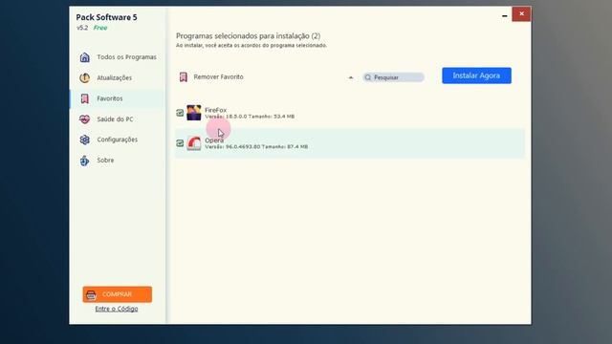This screenshot has width=612, height=344.
Task: Click the Configurações gear icon
Action: [85, 140]
